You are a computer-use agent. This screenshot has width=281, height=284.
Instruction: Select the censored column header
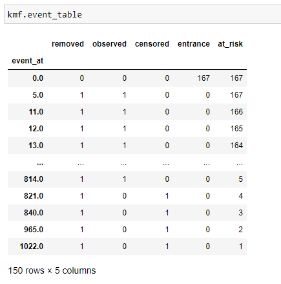pos(152,44)
